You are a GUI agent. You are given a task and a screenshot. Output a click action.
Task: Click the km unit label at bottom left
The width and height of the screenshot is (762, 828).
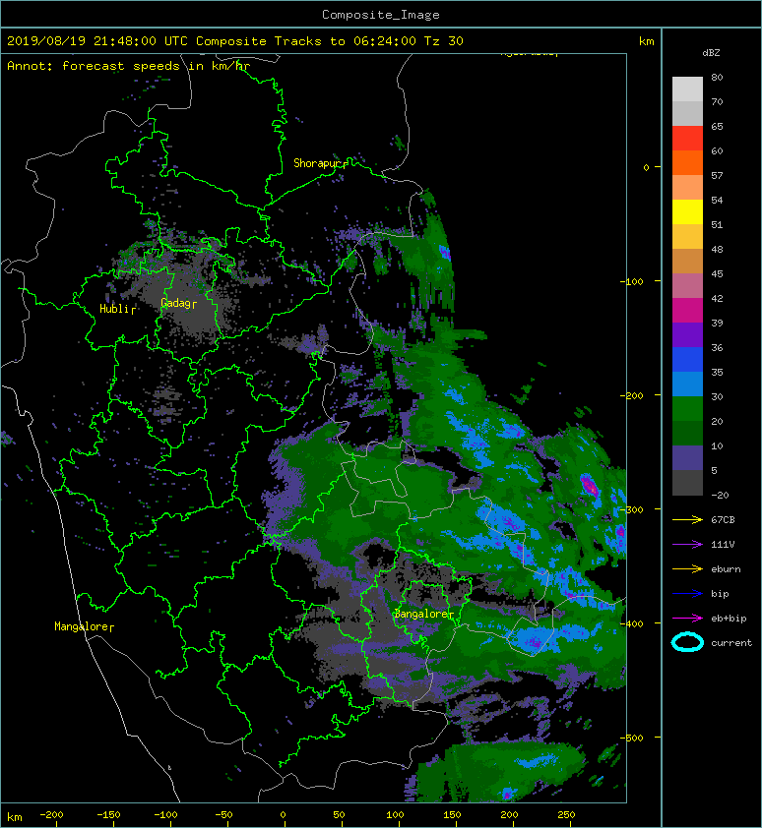pyautogui.click(x=15, y=817)
